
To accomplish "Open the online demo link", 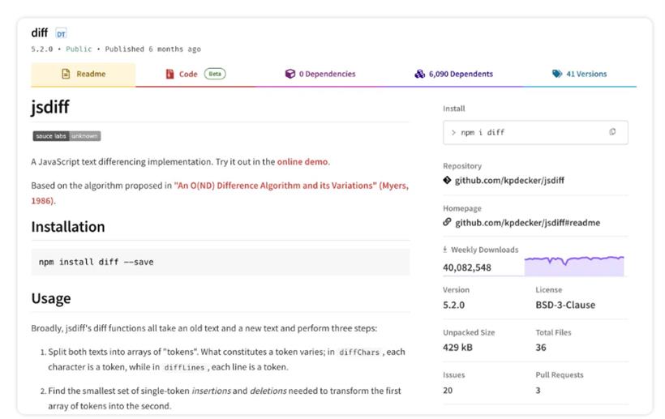I will (302, 162).
